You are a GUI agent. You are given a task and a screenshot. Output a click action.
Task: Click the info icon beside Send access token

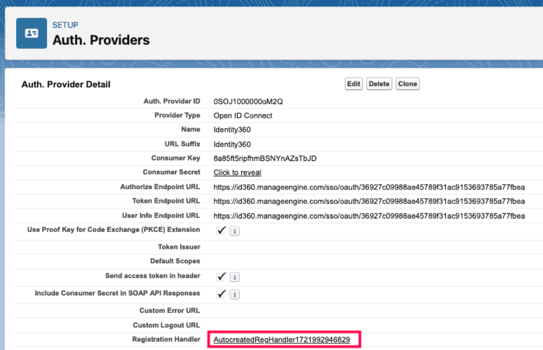[235, 277]
